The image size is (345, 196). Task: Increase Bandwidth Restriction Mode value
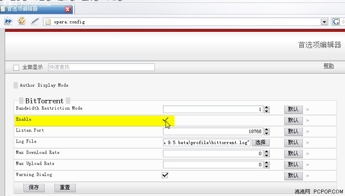(x=267, y=108)
